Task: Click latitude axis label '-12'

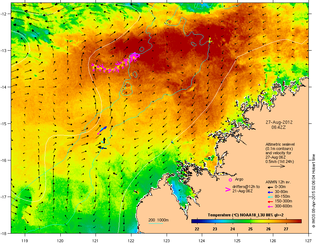Action: [4, 14]
